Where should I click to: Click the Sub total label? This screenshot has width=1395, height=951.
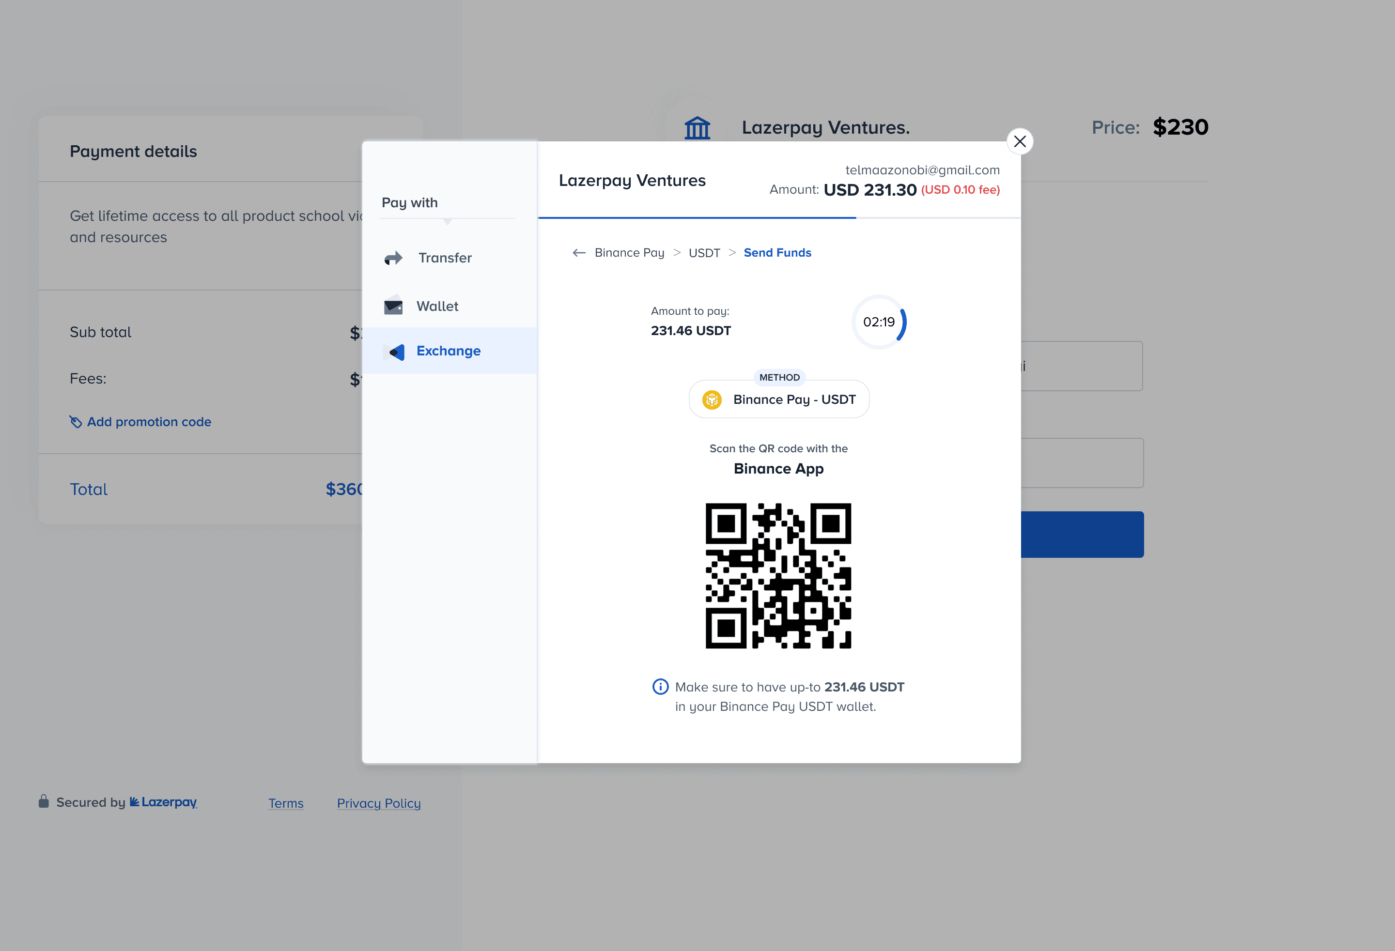(100, 332)
